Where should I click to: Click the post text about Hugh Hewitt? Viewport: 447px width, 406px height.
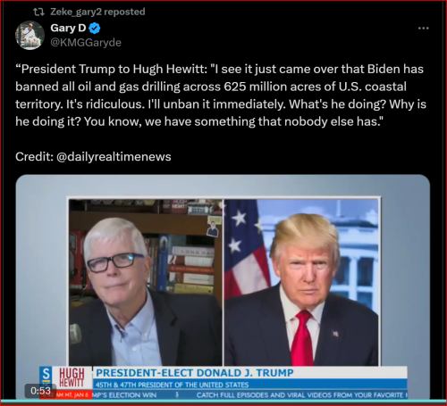(x=221, y=95)
